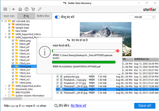Viewport: 159px width, 111px height.
Task: Expand the Documents_Files folder
Action: [6, 89]
